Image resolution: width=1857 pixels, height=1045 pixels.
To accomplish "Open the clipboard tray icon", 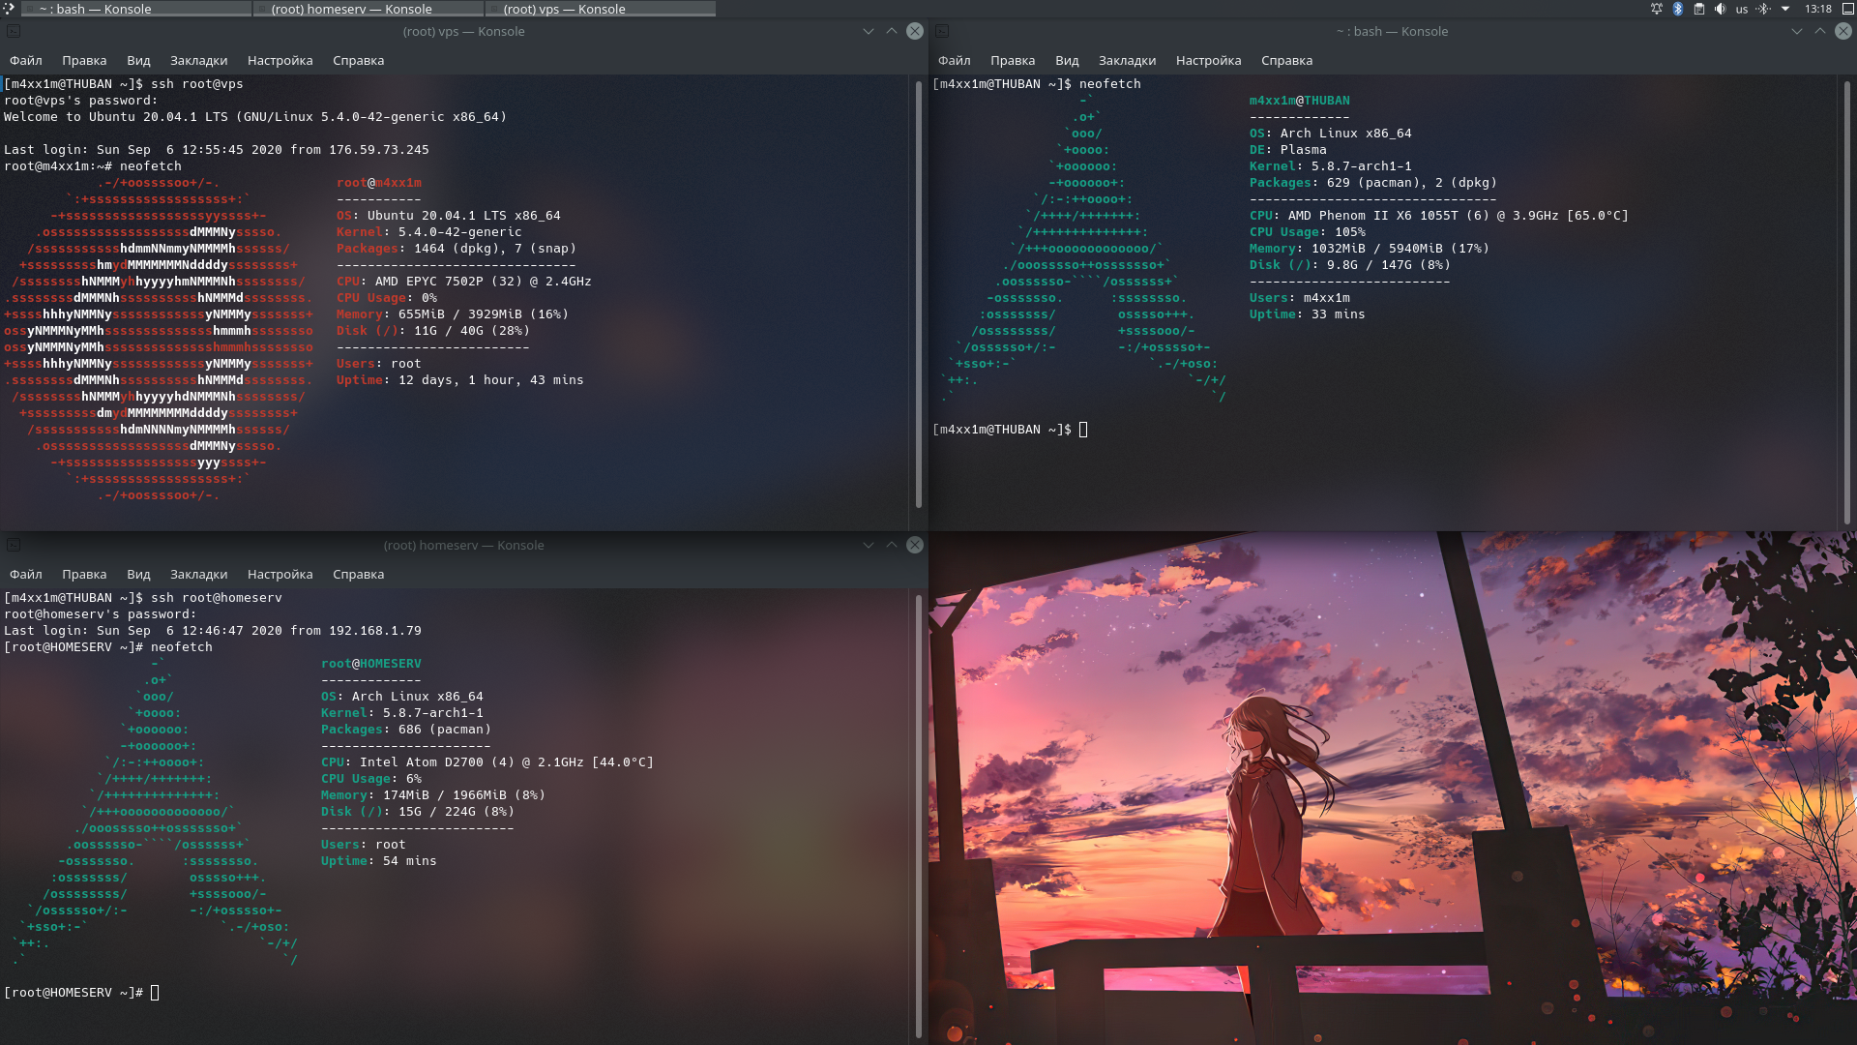I will point(1699,9).
